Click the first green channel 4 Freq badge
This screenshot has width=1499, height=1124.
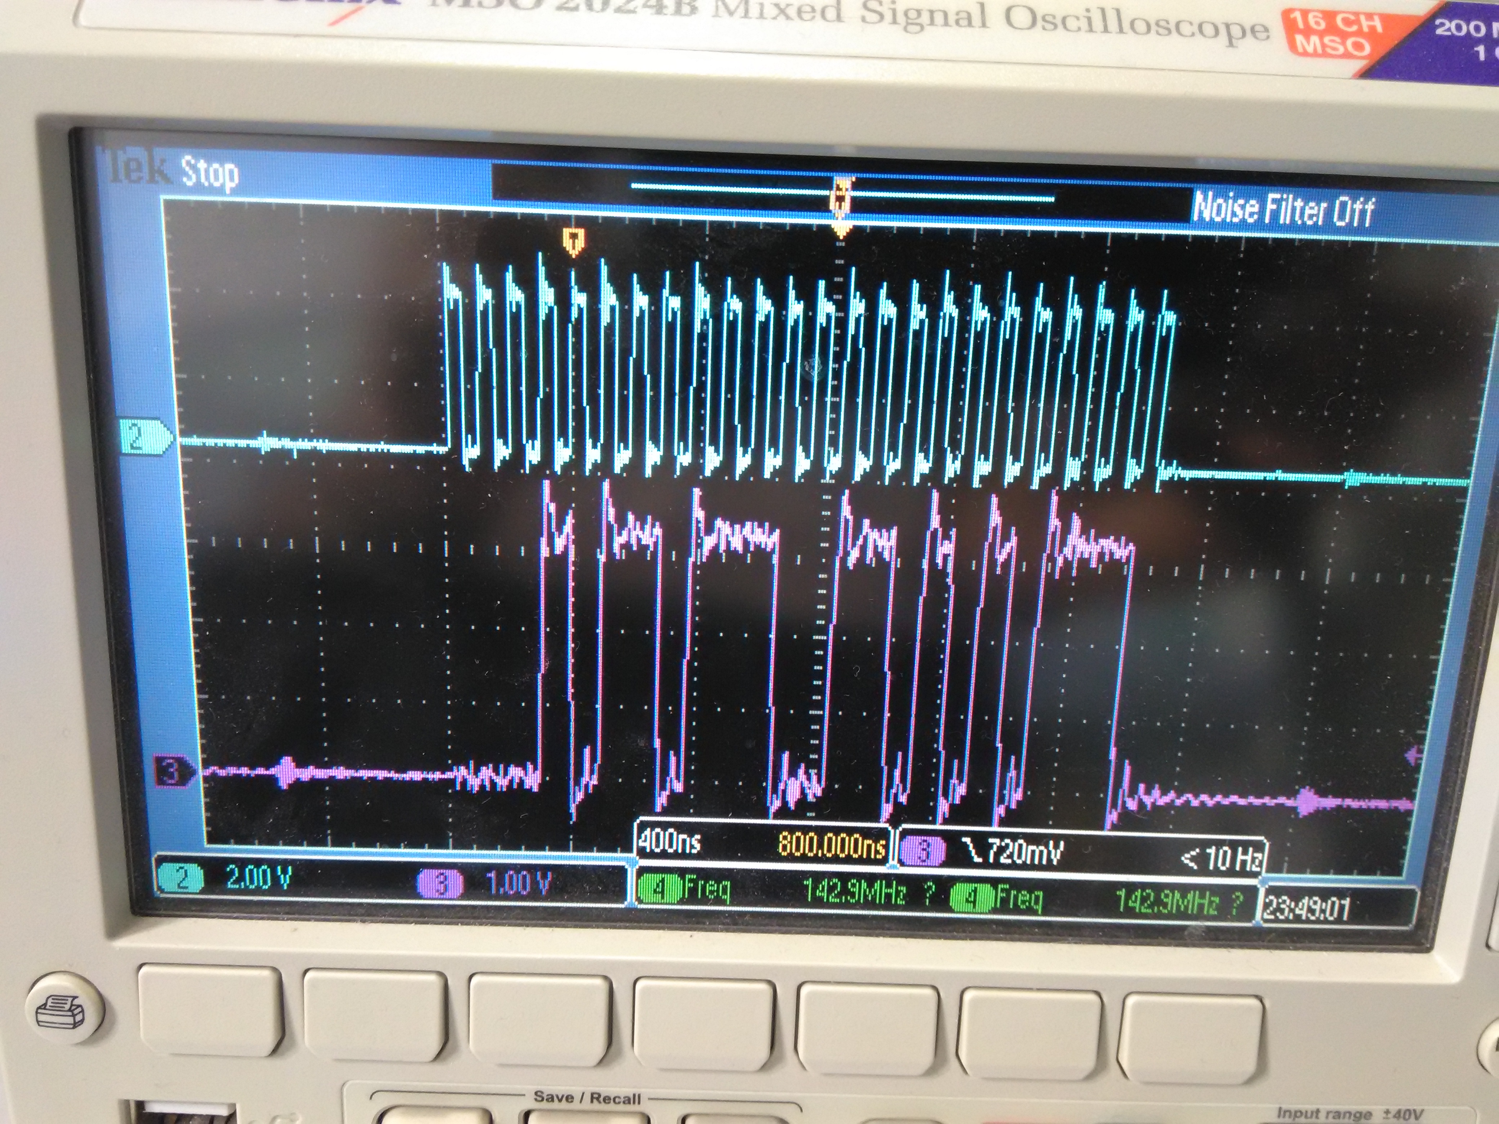pos(661,888)
